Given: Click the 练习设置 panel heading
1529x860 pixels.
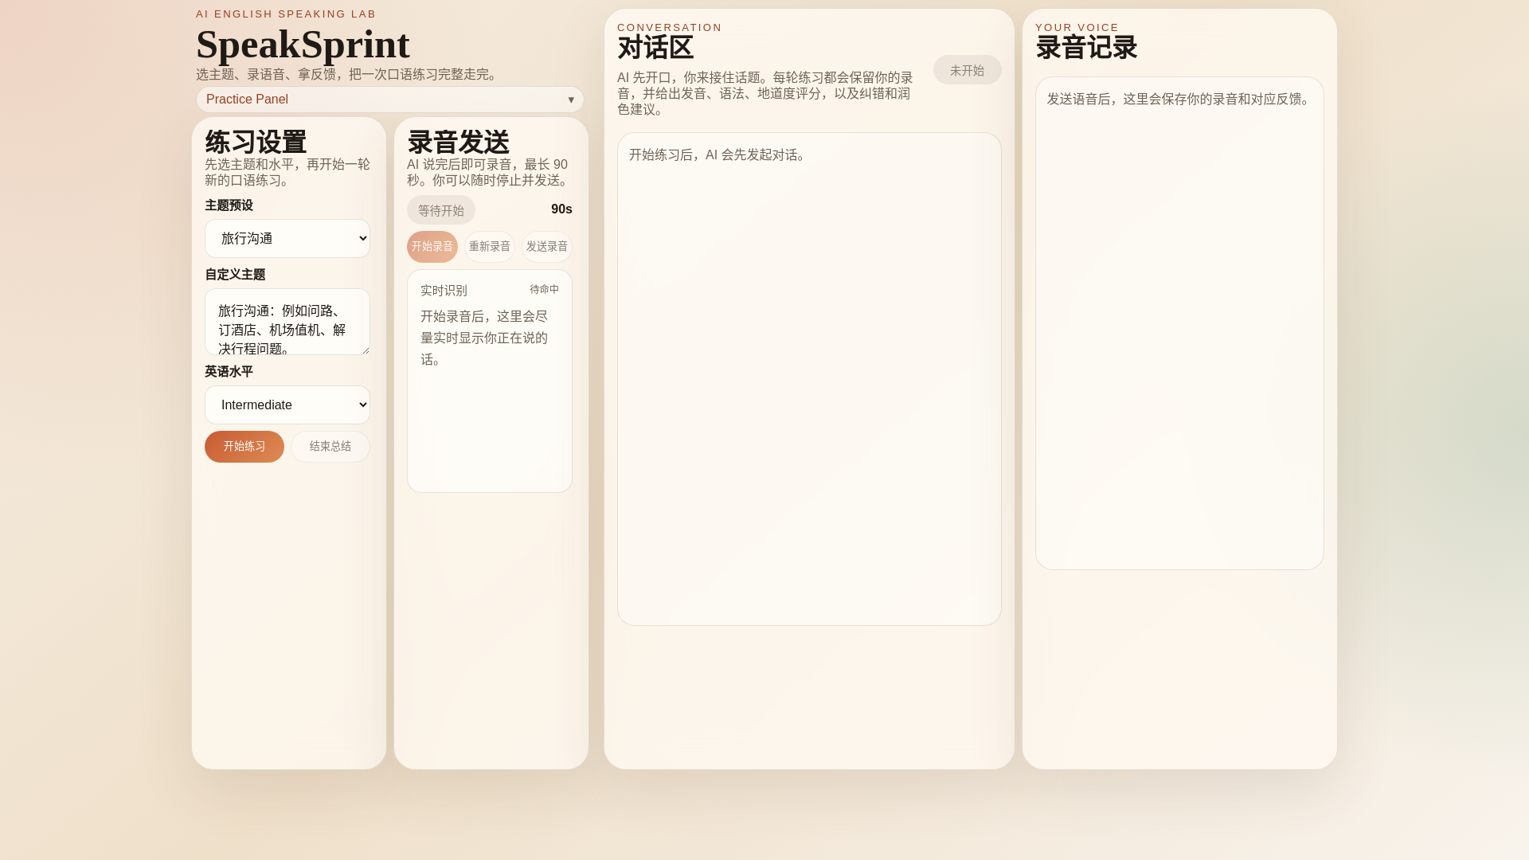Looking at the screenshot, I should (x=256, y=143).
